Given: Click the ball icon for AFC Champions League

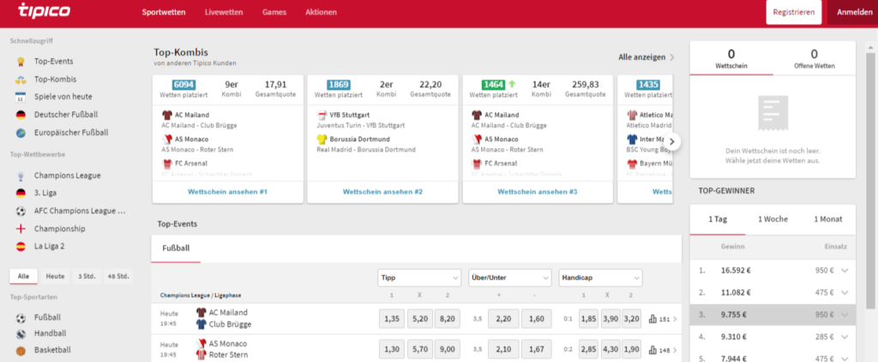Looking at the screenshot, I should (21, 211).
